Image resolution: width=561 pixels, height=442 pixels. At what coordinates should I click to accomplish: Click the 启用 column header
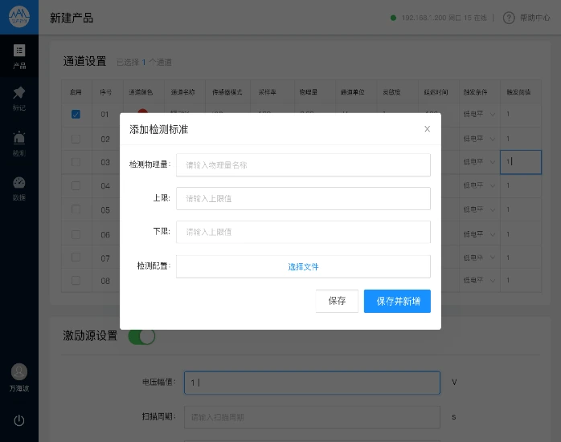(x=76, y=92)
